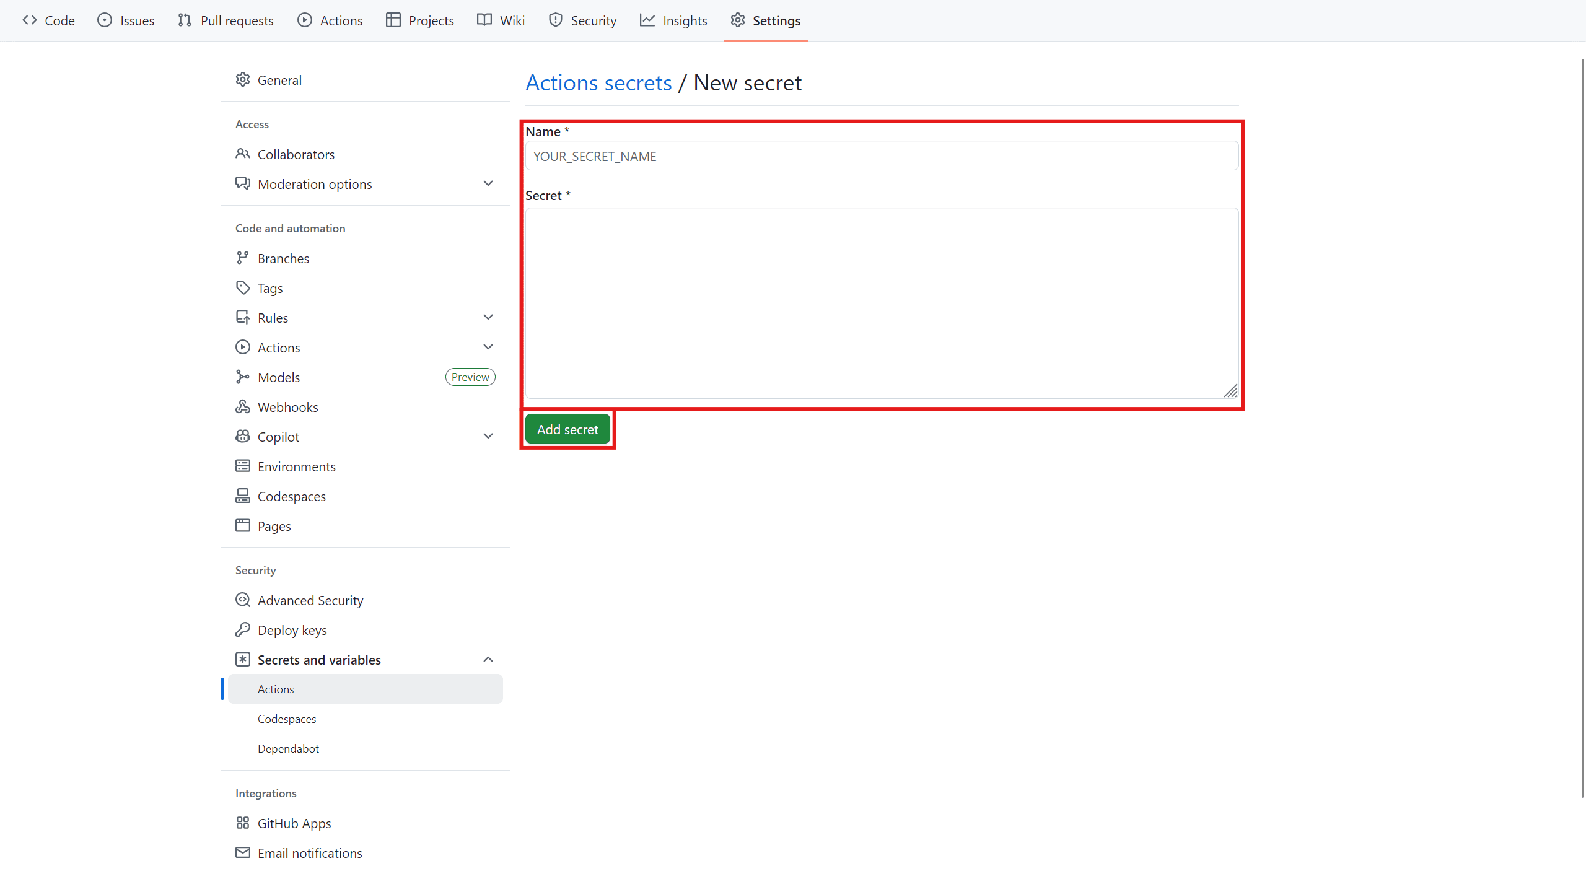Click the Branches git-branch icon

[242, 258]
